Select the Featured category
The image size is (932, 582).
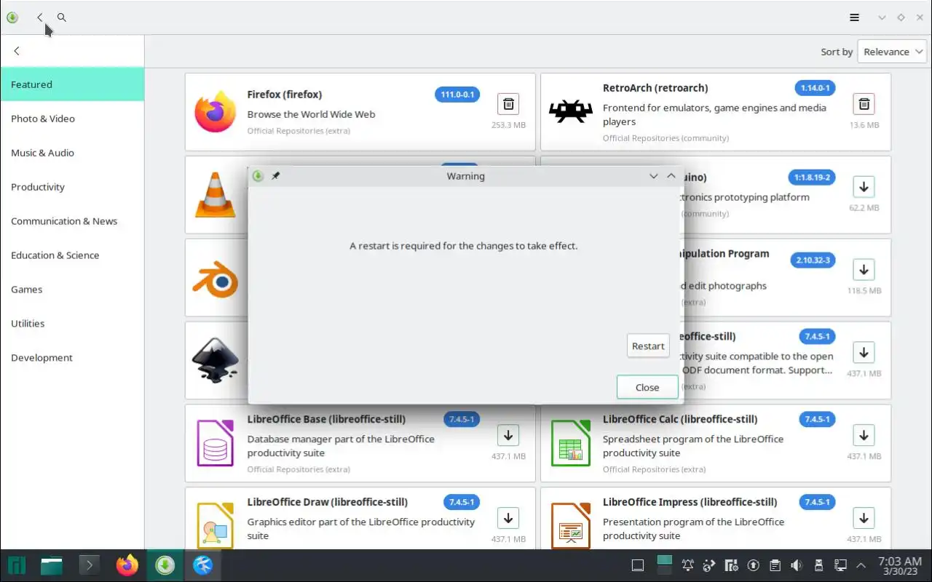click(x=72, y=84)
